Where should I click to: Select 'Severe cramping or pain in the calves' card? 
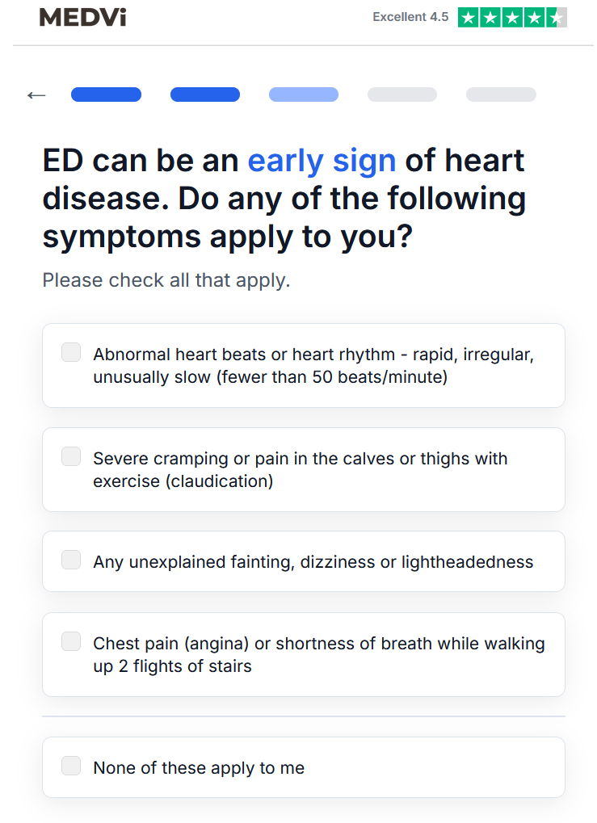[x=304, y=470]
